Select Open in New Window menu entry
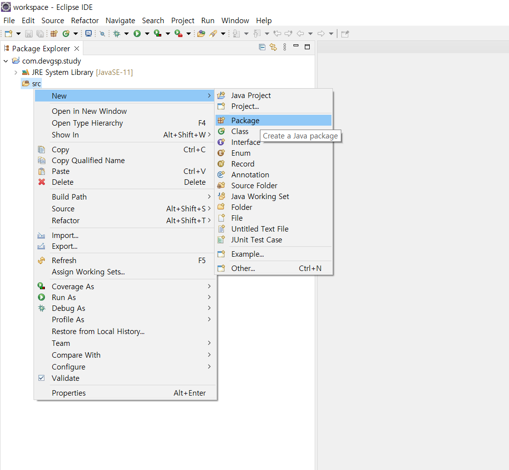The height and width of the screenshot is (470, 509). click(125, 111)
